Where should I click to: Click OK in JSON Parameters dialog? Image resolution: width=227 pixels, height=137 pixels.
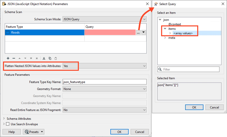(x=119, y=132)
